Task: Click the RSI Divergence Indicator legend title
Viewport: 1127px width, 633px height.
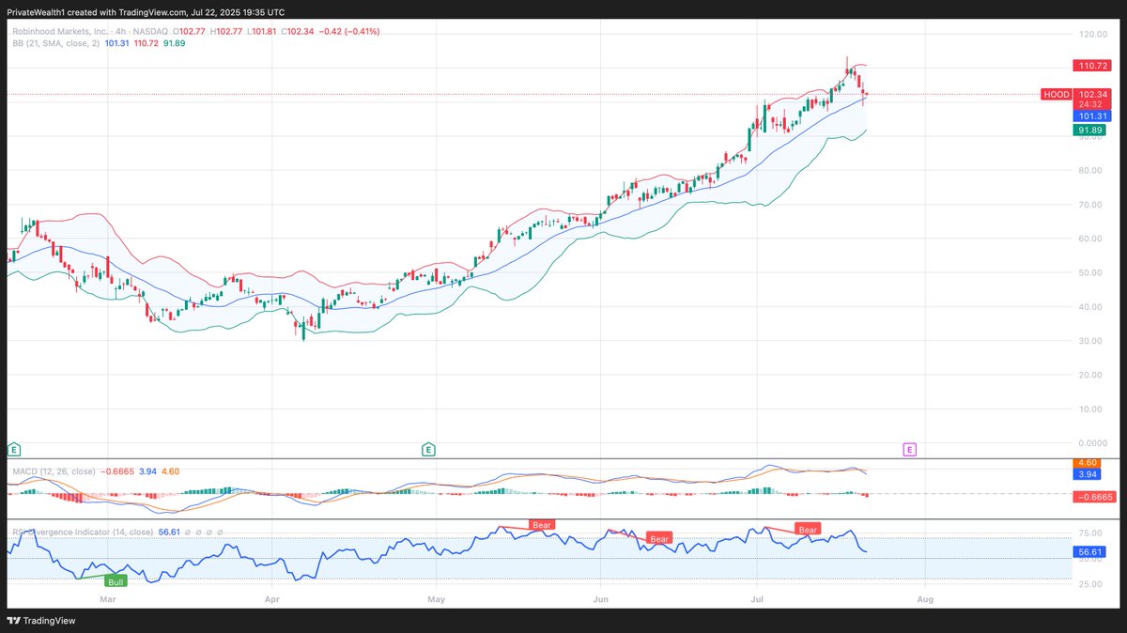Action: point(83,532)
